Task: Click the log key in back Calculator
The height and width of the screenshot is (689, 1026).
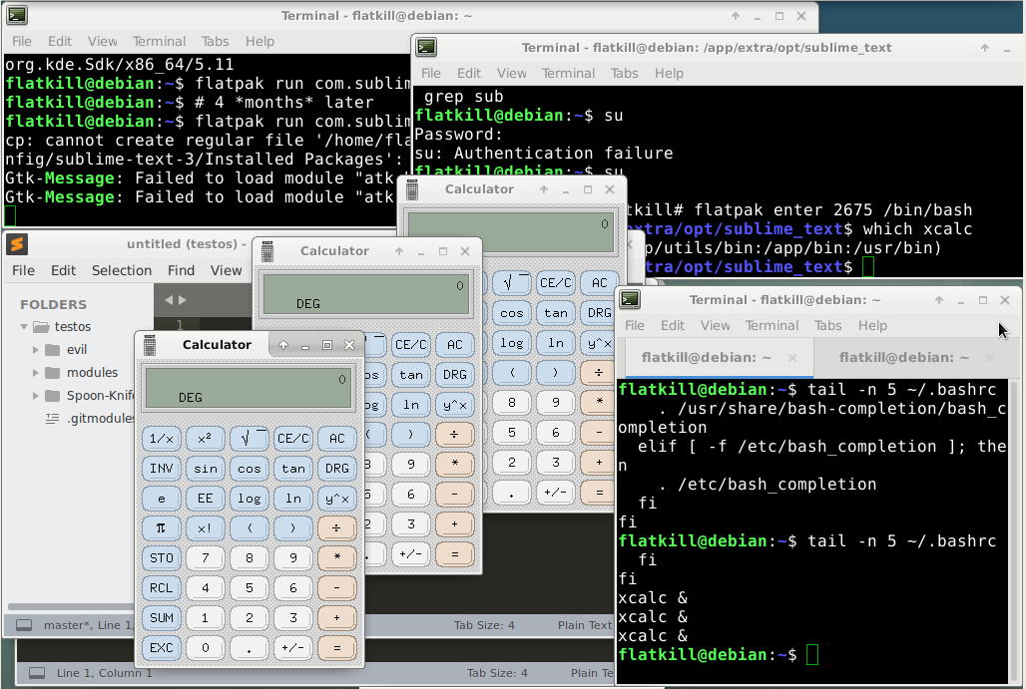Action: (x=511, y=343)
